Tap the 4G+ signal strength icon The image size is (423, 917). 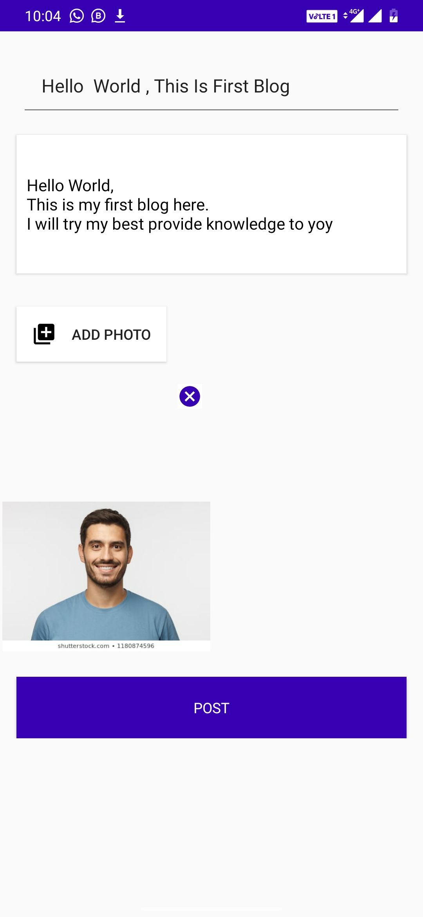354,16
